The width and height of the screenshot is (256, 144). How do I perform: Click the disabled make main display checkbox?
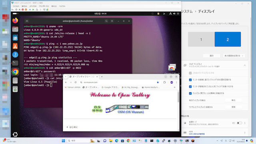coord(190,73)
